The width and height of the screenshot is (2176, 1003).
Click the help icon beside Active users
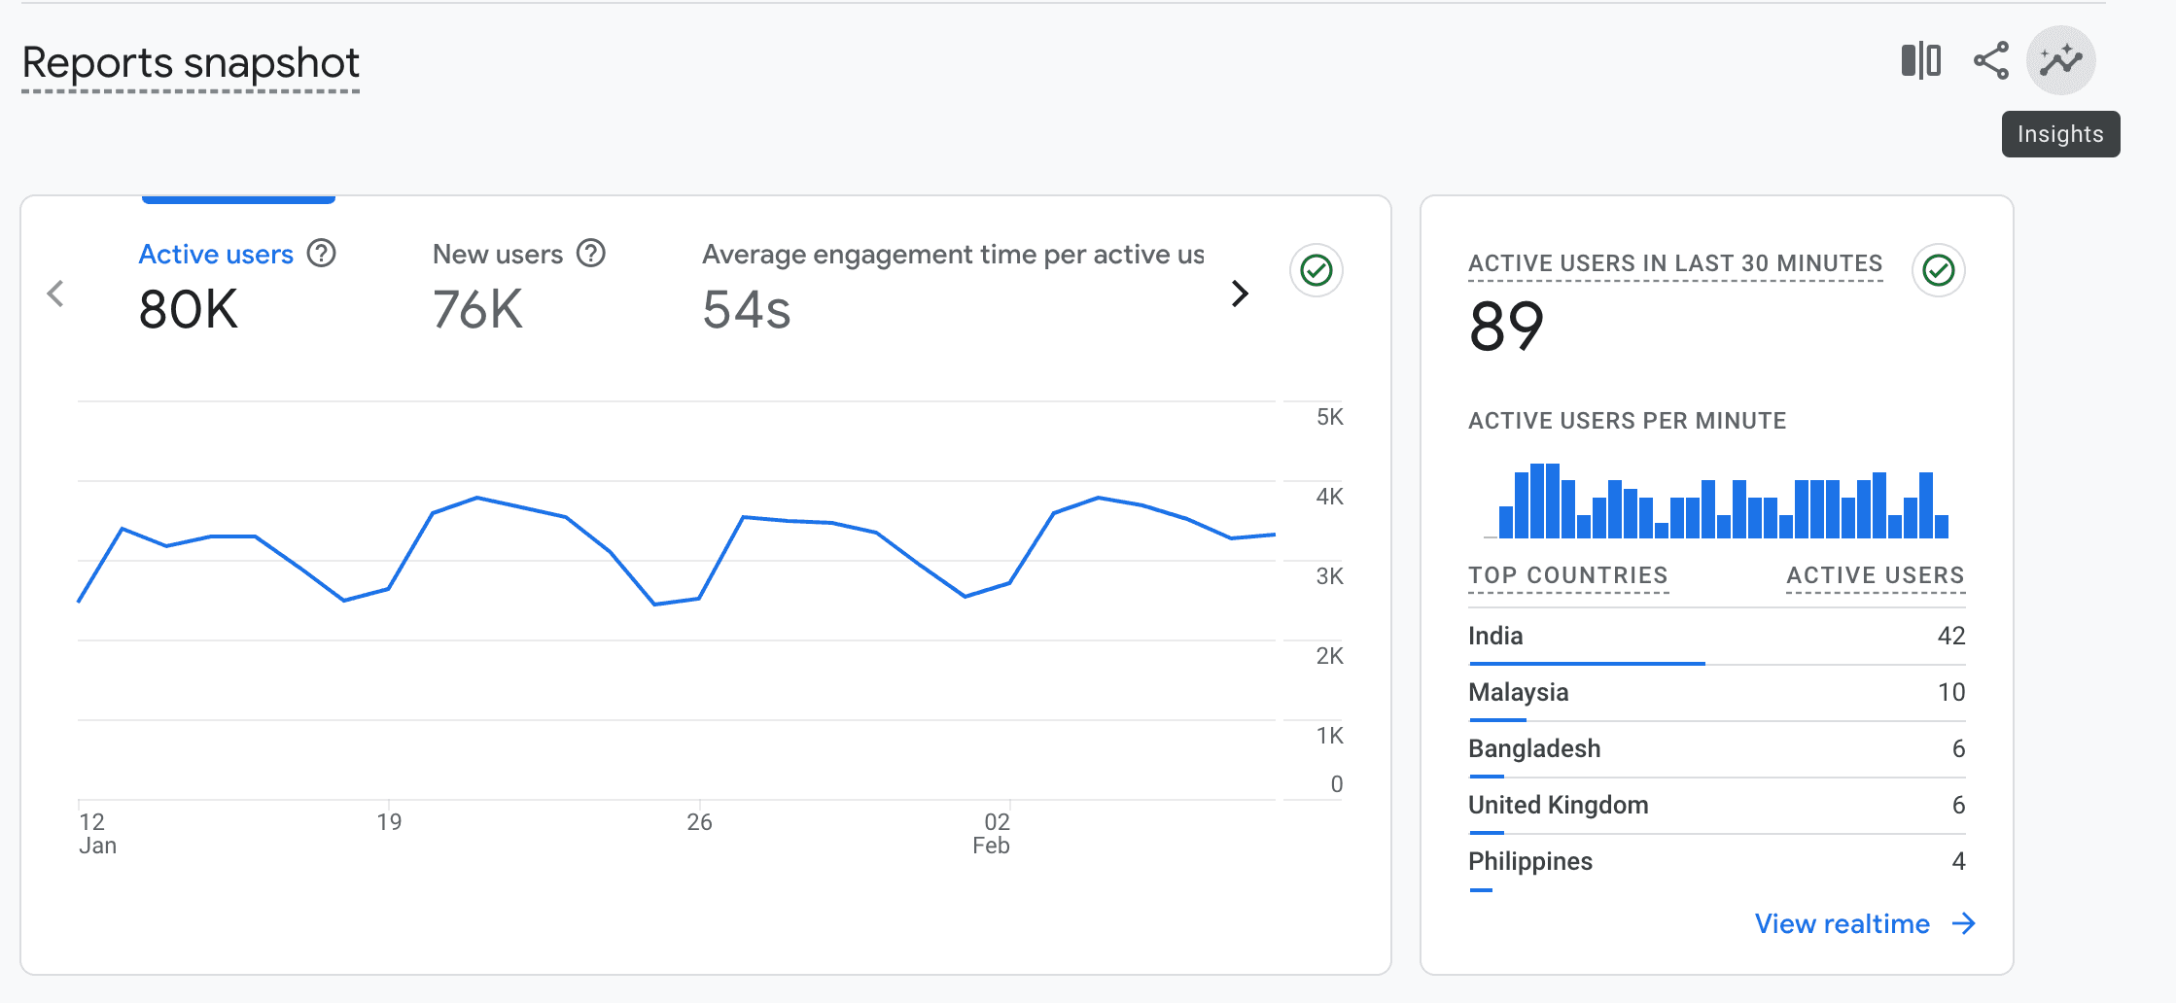tap(321, 254)
